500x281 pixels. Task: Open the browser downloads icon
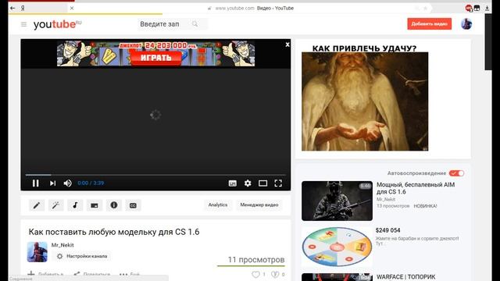click(487, 9)
